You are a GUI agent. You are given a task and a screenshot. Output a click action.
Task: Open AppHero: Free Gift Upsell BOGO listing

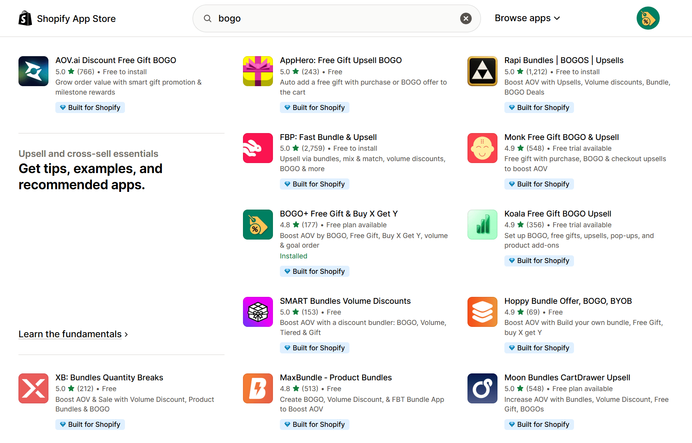(x=341, y=60)
